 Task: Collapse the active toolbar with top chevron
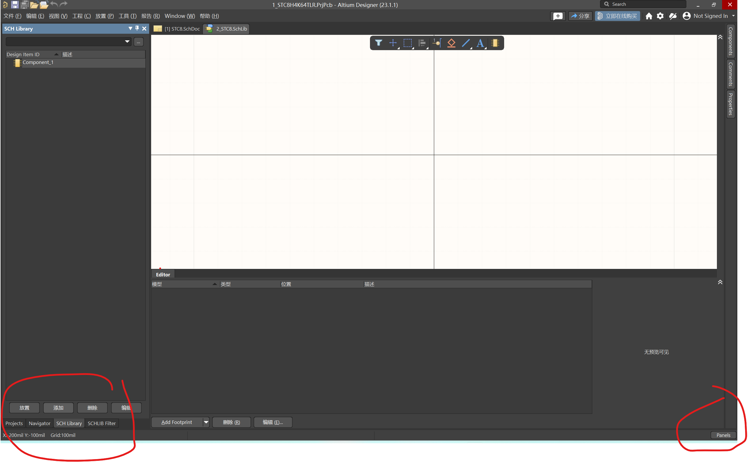pyautogui.click(x=720, y=37)
